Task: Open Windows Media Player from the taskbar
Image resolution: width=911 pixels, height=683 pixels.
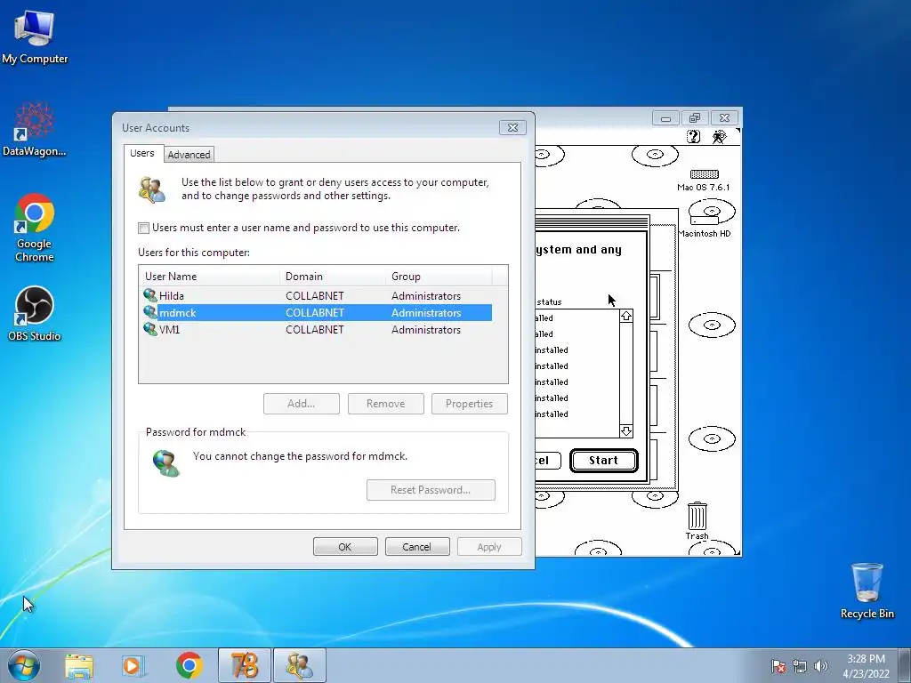Action: pos(133,665)
